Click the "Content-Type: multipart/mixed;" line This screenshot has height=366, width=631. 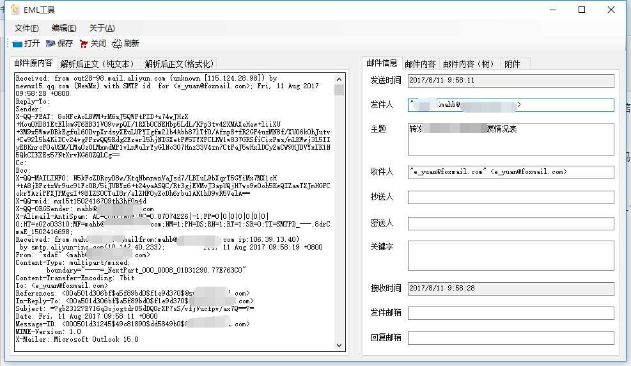click(x=73, y=263)
